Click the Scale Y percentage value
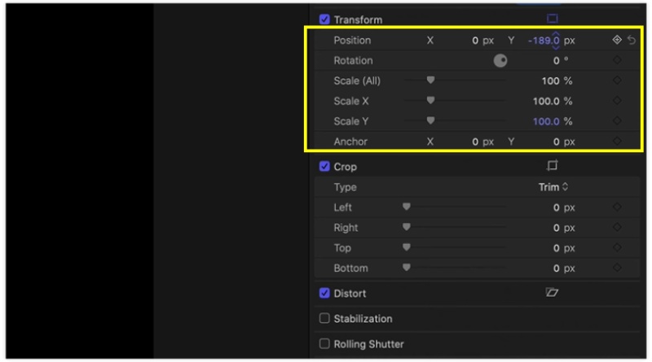The image size is (652, 362). [x=547, y=121]
